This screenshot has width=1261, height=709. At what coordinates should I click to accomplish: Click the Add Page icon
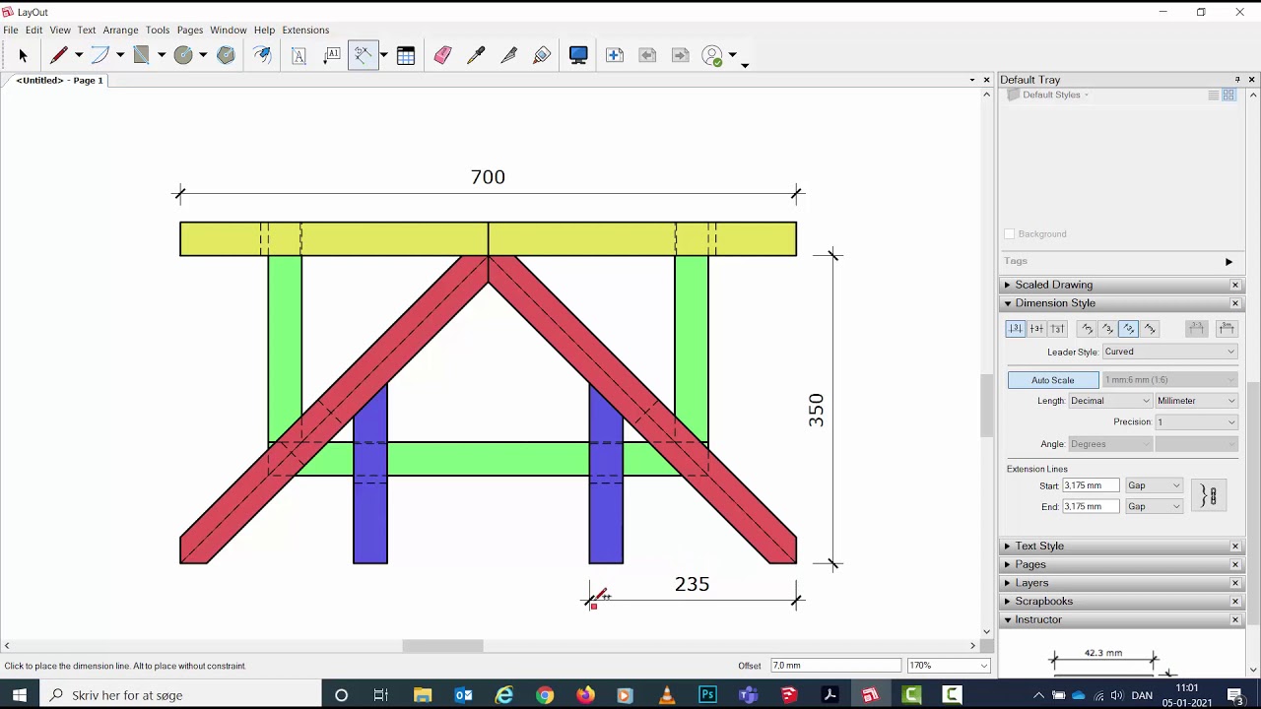pos(615,56)
